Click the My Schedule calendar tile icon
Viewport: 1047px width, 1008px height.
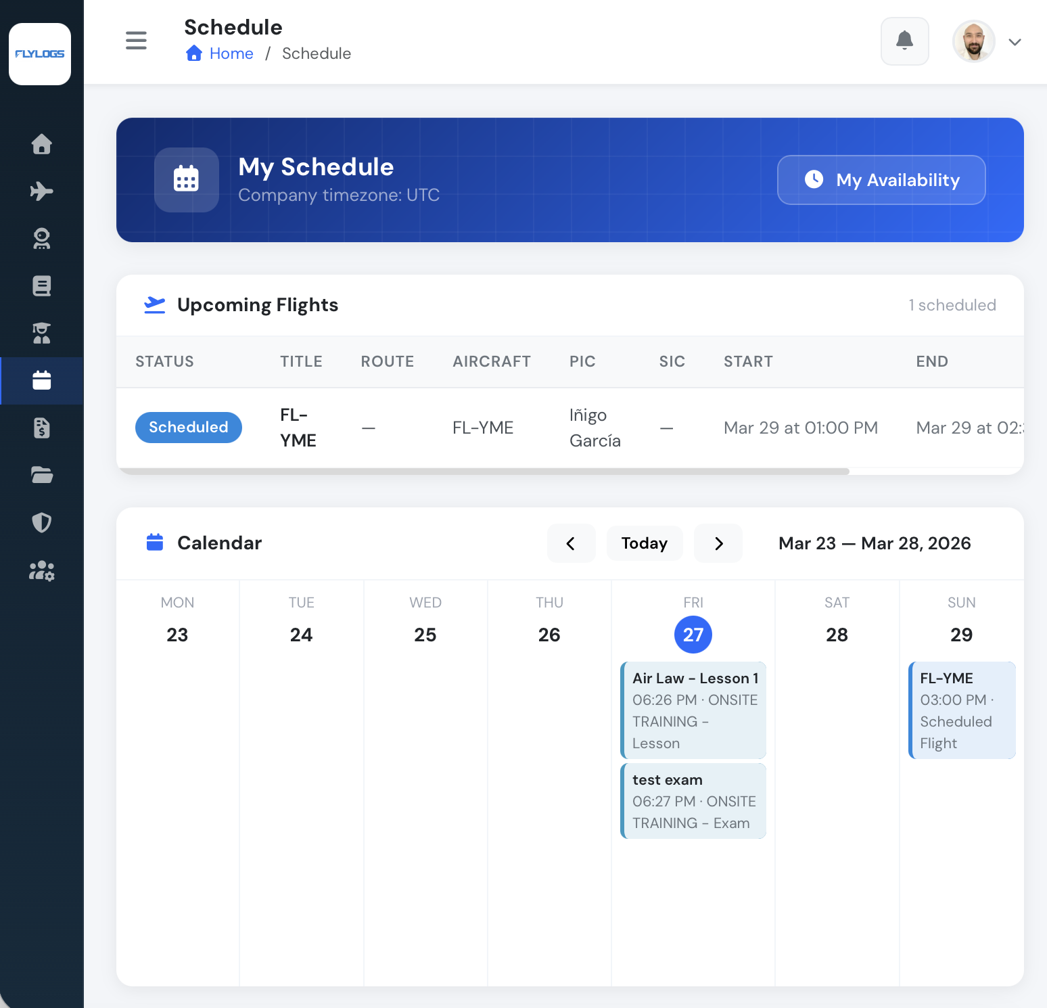coord(187,180)
